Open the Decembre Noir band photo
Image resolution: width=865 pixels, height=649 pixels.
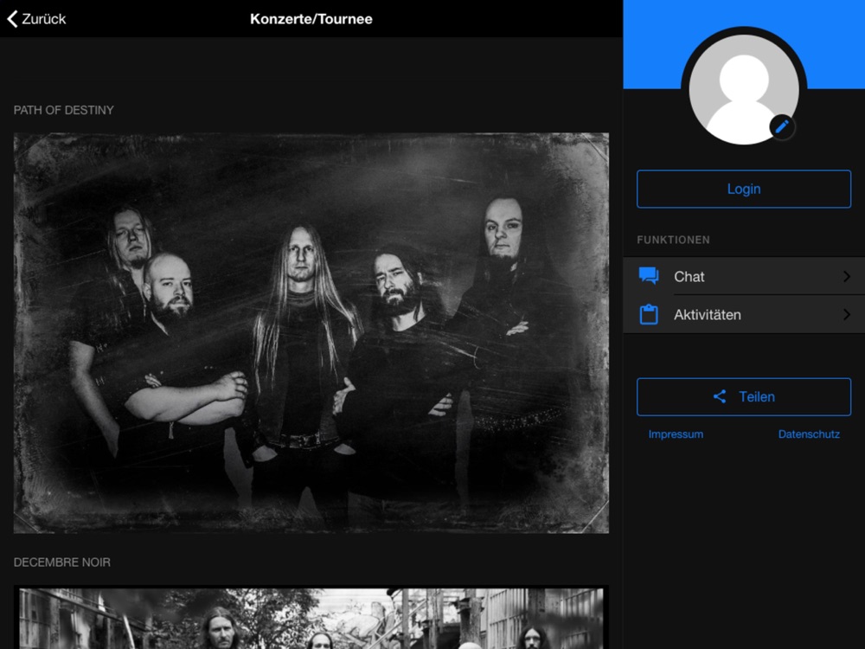point(311,618)
